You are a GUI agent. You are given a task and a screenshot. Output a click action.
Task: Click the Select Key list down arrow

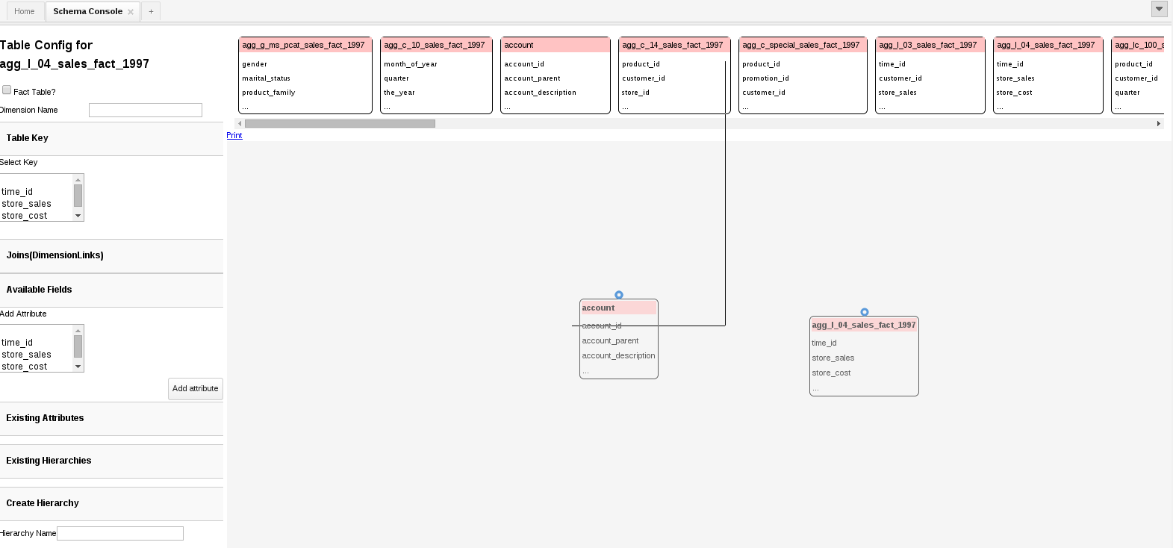coord(78,216)
